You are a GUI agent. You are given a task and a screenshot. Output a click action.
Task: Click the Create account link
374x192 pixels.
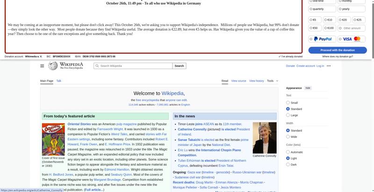click(306, 66)
